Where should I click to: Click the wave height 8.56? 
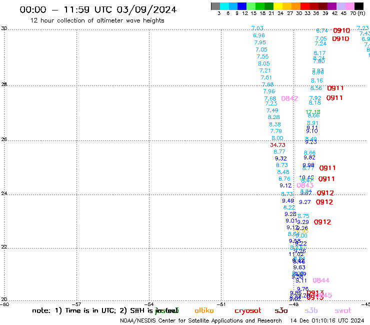tap(316, 88)
